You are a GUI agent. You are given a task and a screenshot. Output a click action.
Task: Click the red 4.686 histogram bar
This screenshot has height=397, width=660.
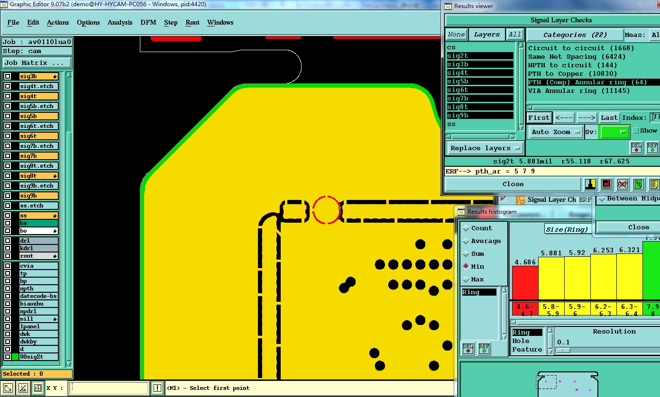point(525,283)
